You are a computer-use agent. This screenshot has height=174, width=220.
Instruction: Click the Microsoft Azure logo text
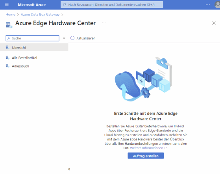pos(32,5)
